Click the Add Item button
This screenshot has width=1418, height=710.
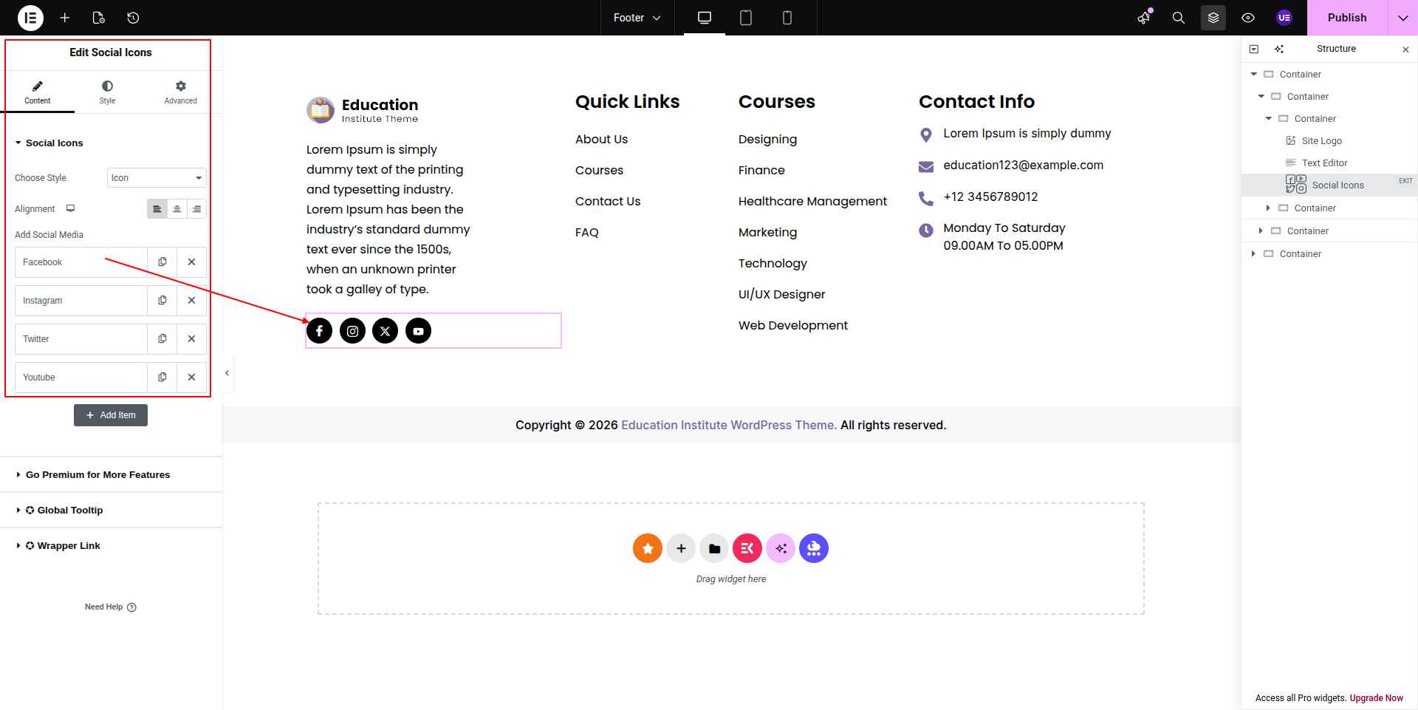[111, 415]
